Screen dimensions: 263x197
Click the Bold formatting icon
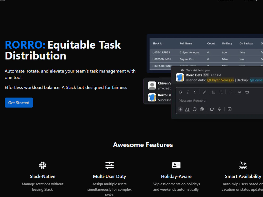point(180,92)
